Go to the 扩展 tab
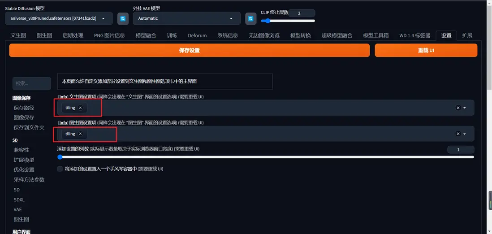This screenshot has height=234, width=492. point(467,35)
